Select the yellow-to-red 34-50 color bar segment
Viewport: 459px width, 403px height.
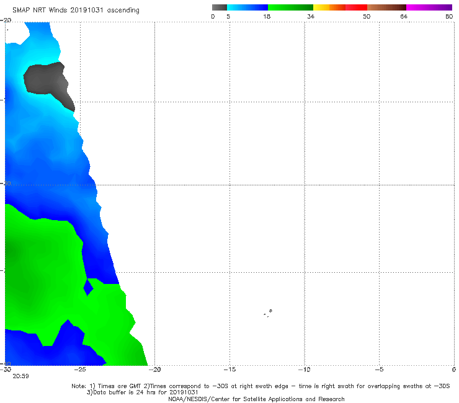click(340, 7)
